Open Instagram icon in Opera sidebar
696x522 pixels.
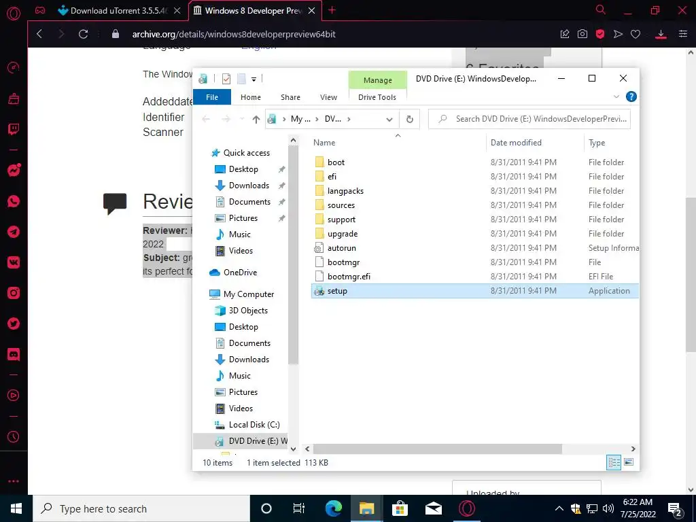point(14,293)
